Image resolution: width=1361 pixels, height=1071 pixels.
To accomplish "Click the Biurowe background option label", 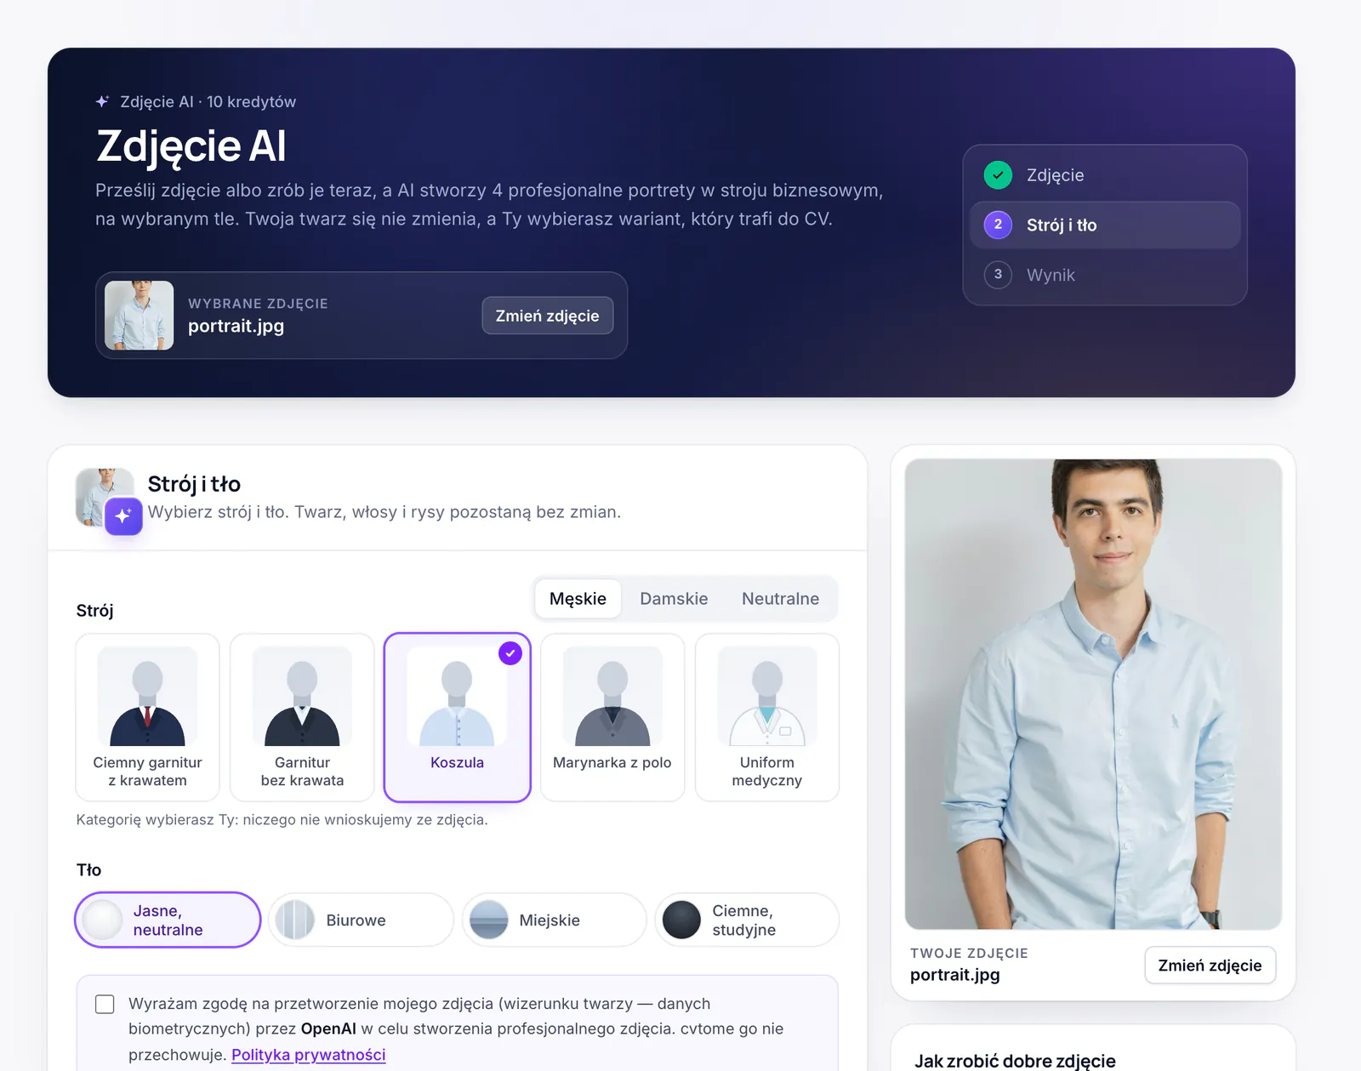I will tap(356, 920).
